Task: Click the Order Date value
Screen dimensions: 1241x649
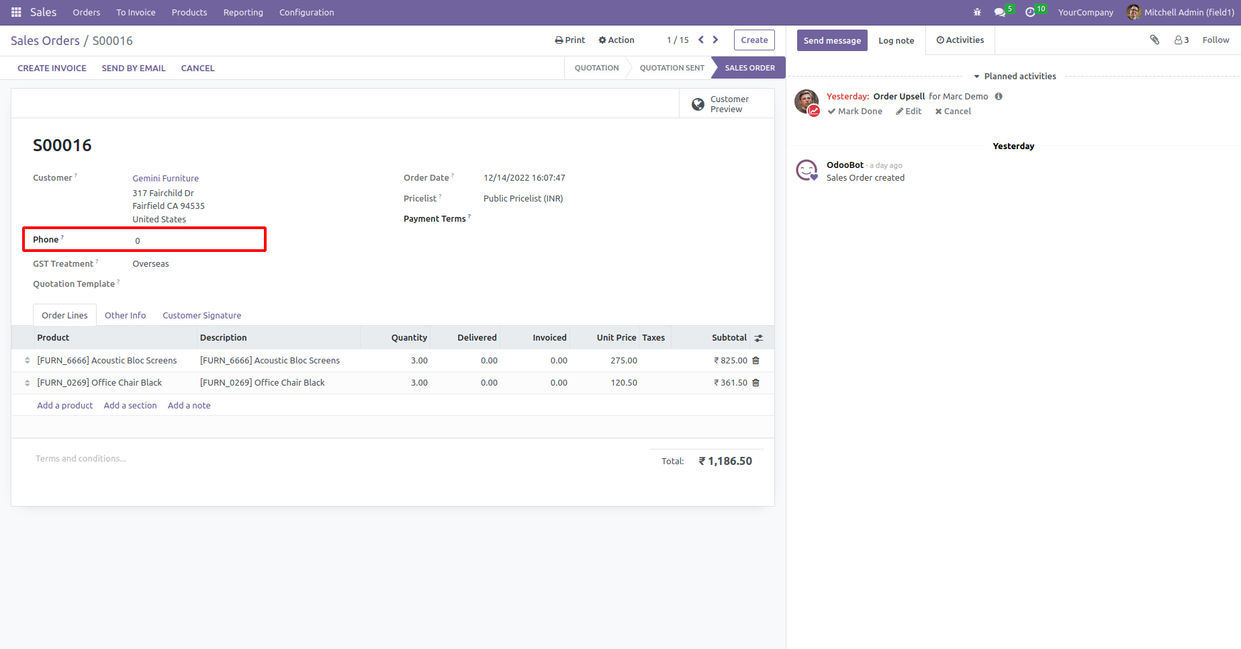Action: pos(524,178)
